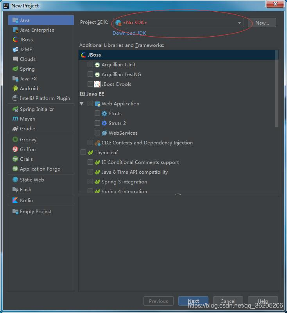
Task: Enable Spring 3 integration checkbox
Action: pos(90,181)
